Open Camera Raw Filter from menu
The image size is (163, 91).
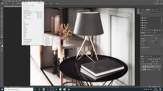[x=33, y=13]
